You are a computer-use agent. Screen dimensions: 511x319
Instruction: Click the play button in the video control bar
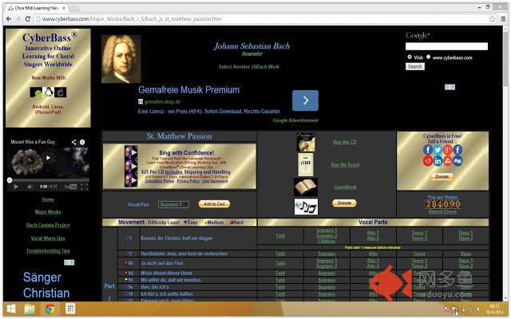[16, 187]
